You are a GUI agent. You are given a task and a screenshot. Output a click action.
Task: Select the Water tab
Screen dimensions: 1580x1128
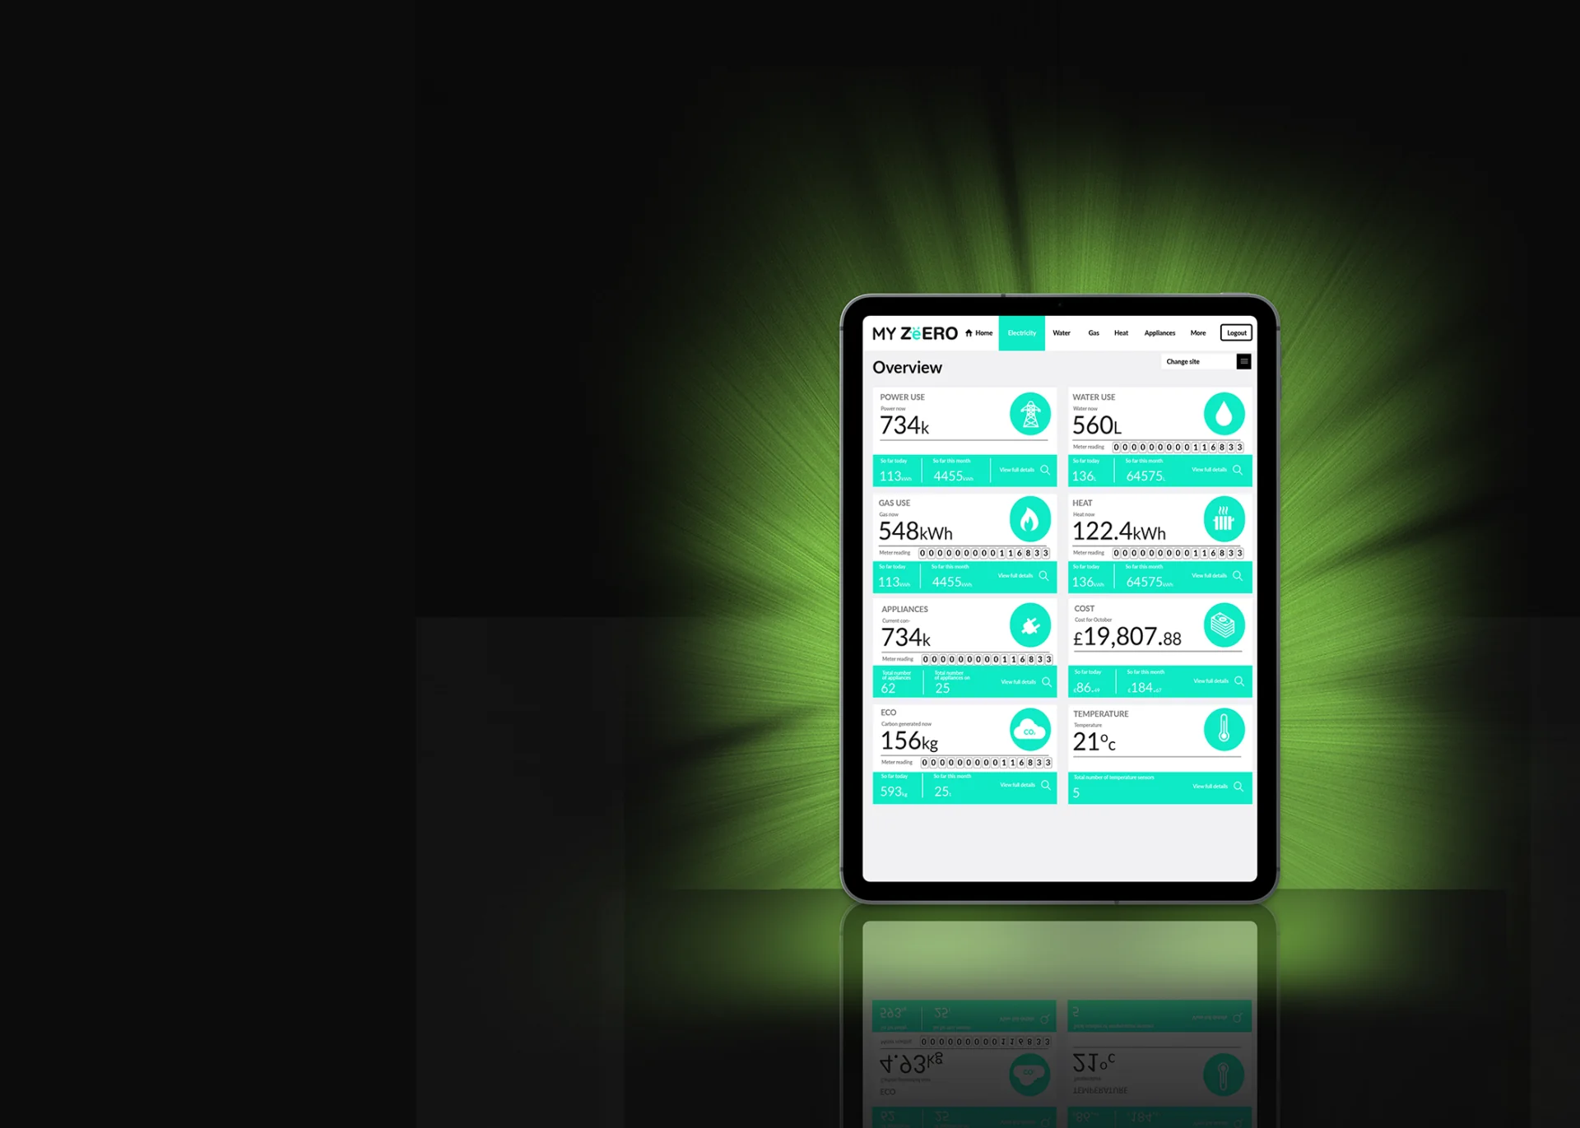point(1062,332)
